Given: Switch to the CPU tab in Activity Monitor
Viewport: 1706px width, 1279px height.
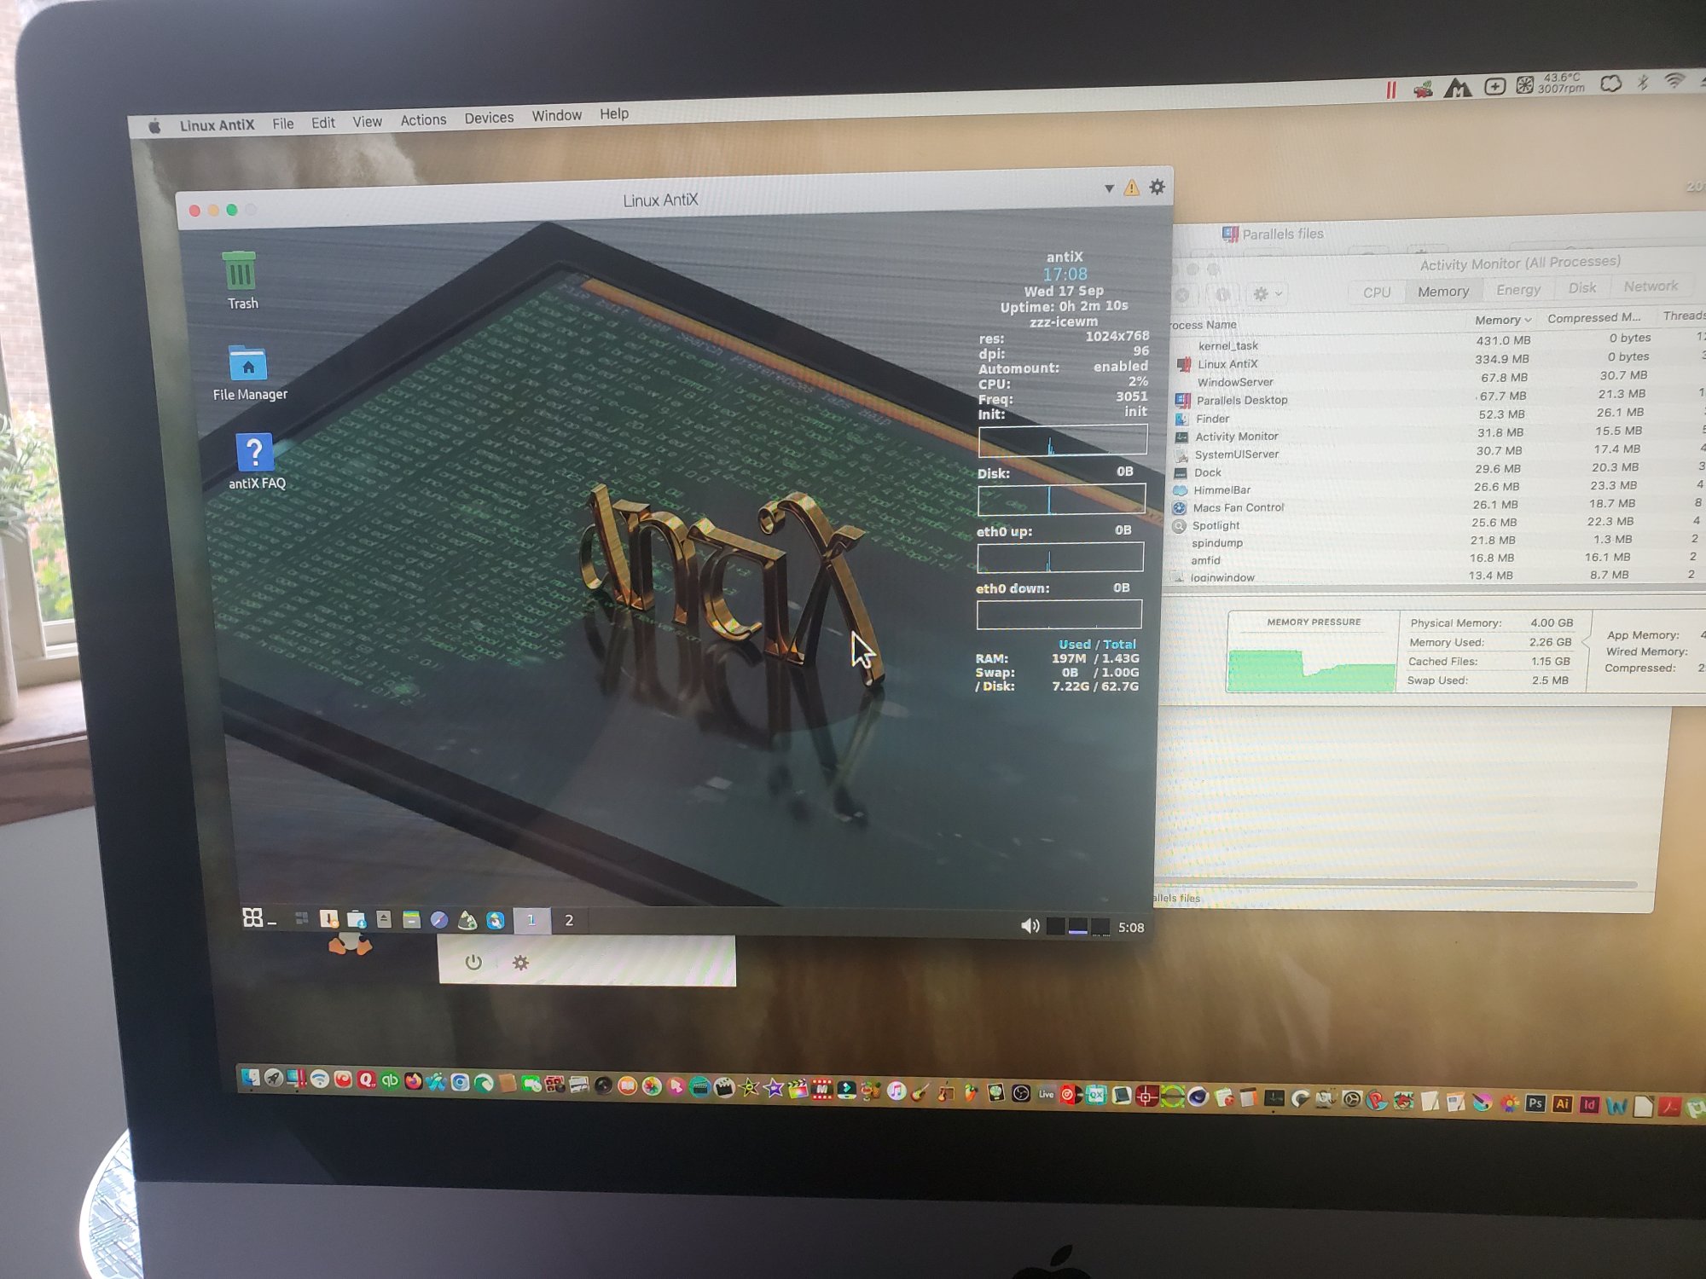Looking at the screenshot, I should point(1376,292).
